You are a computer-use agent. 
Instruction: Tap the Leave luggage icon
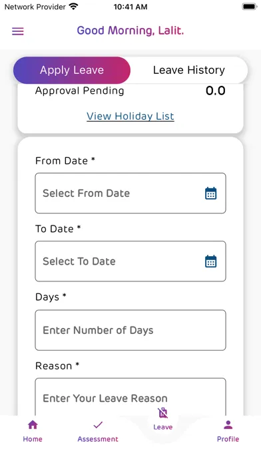pos(163,413)
